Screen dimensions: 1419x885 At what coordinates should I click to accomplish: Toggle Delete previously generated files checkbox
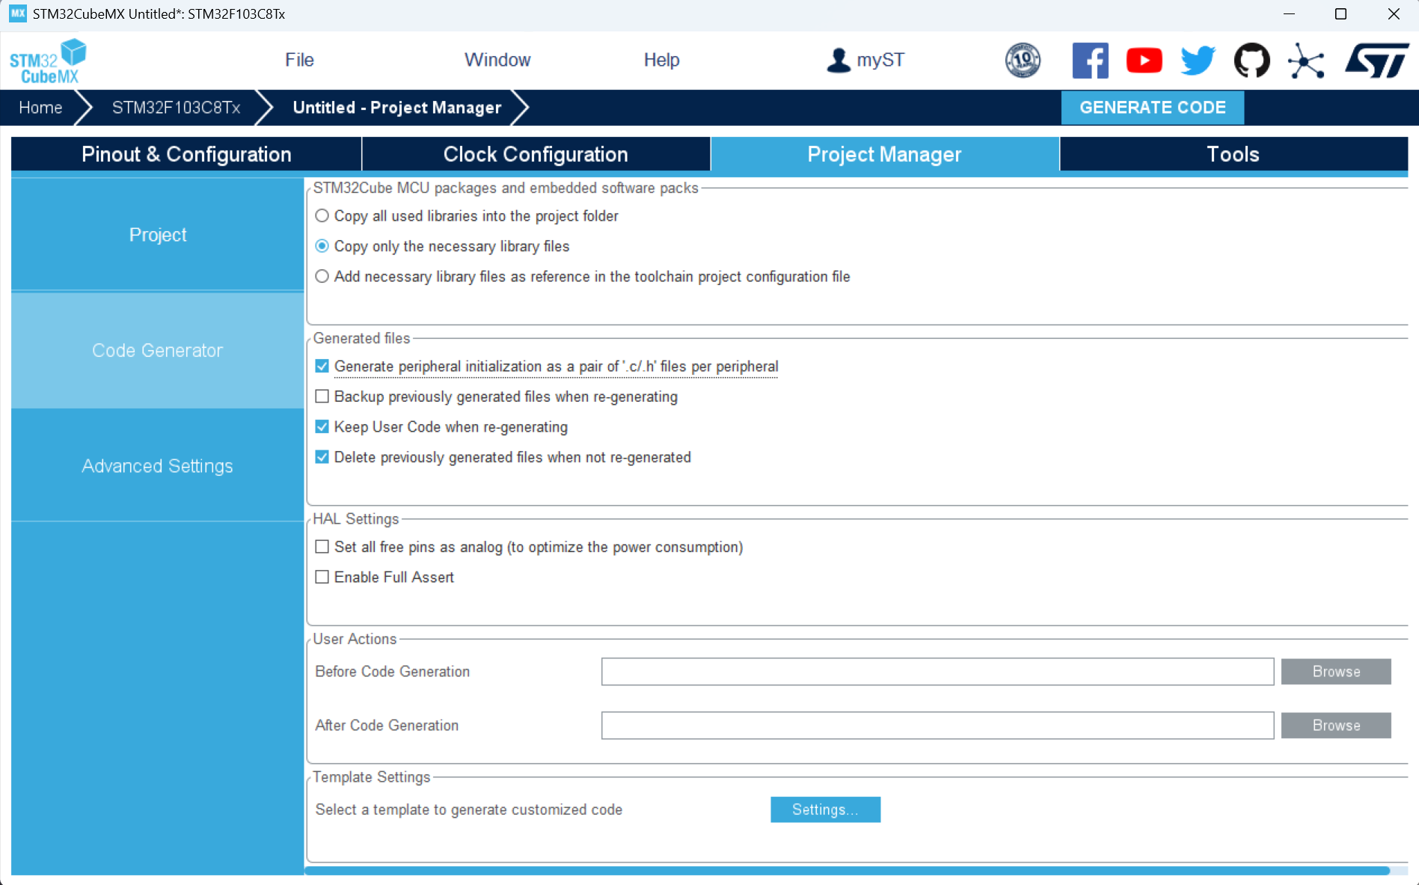point(322,457)
